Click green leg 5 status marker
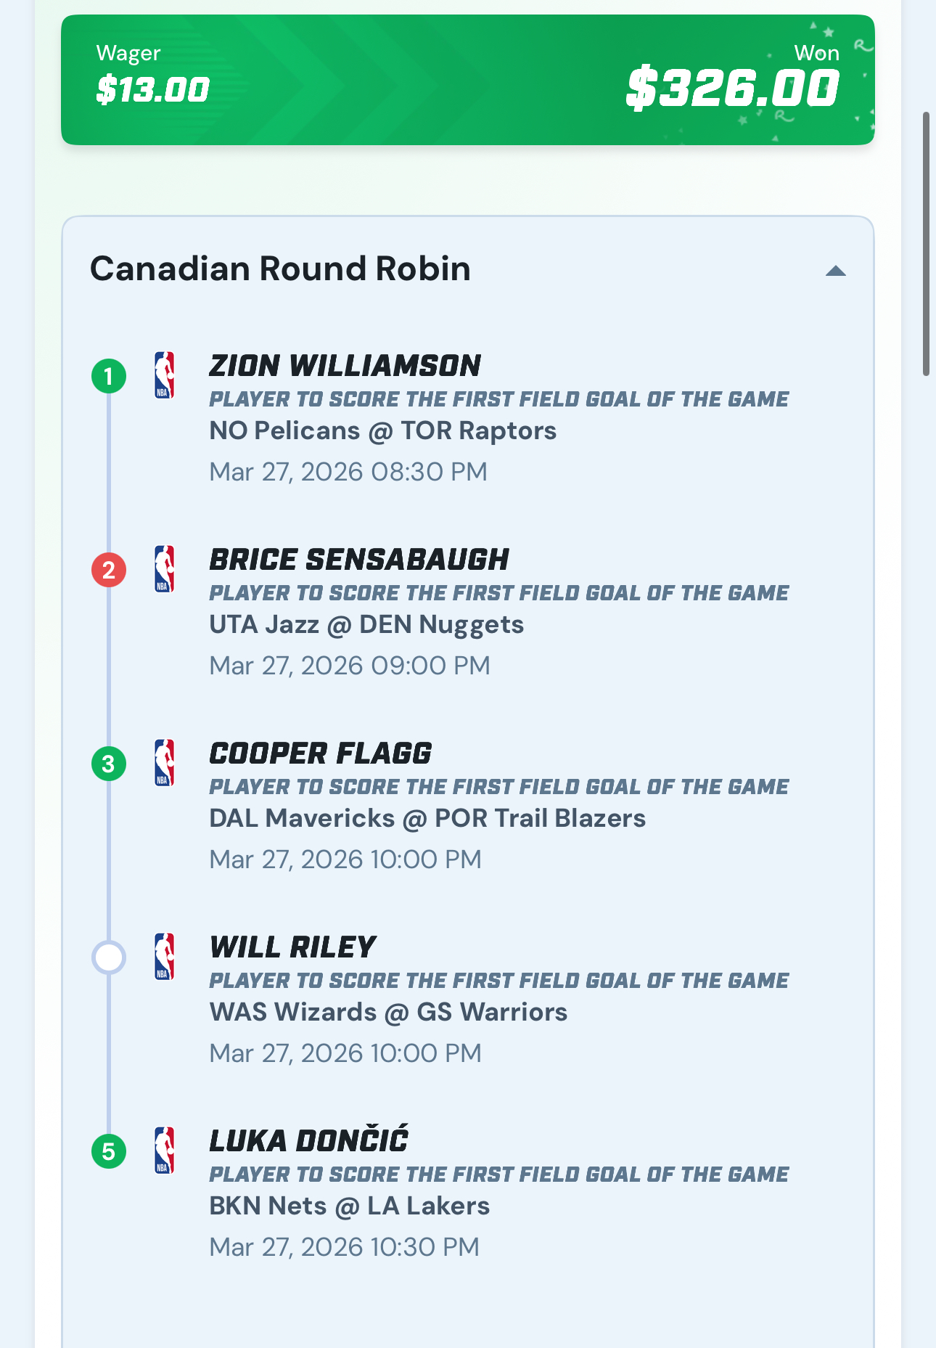The width and height of the screenshot is (936, 1348). tap(109, 1152)
